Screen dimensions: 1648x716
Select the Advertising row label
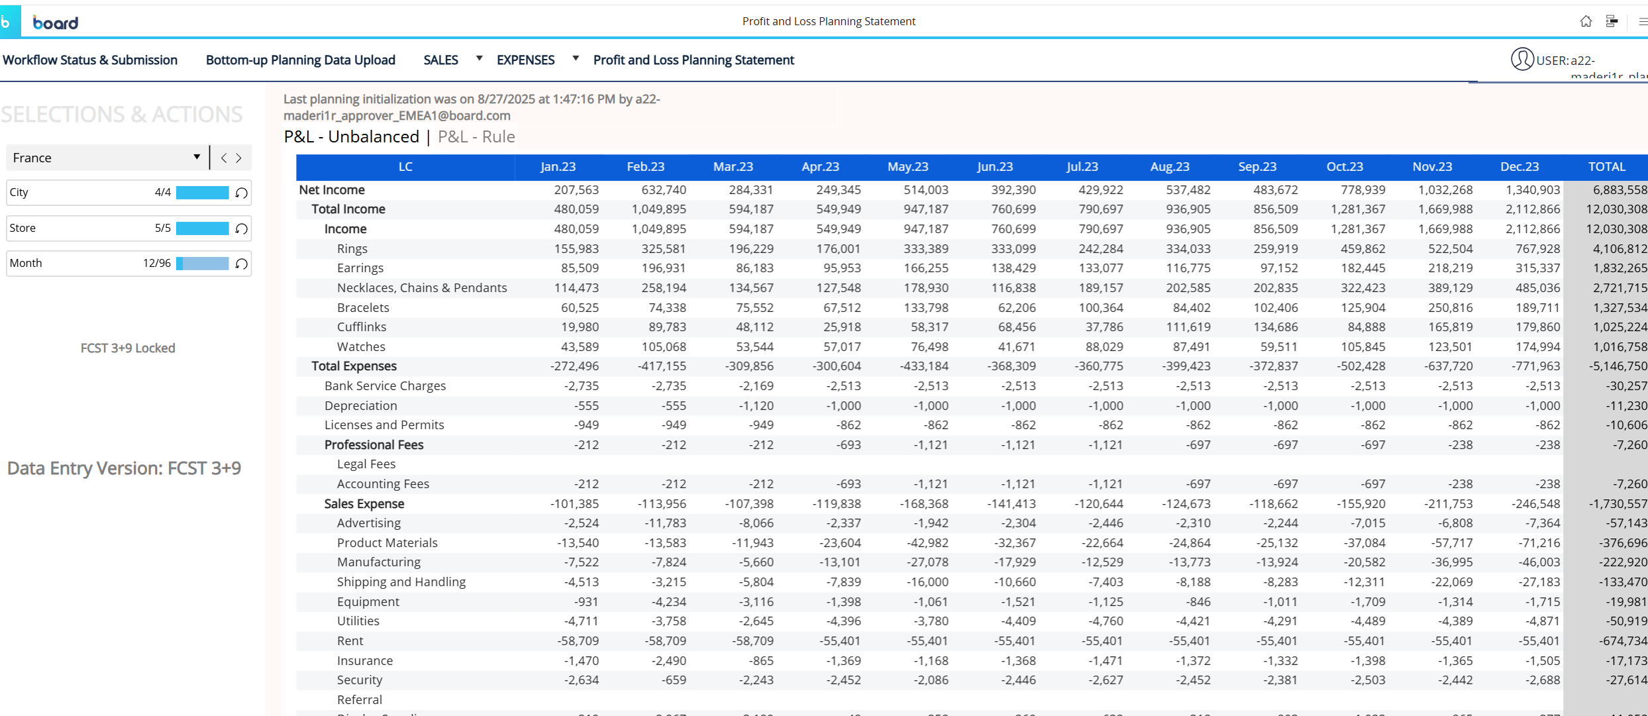pos(369,523)
